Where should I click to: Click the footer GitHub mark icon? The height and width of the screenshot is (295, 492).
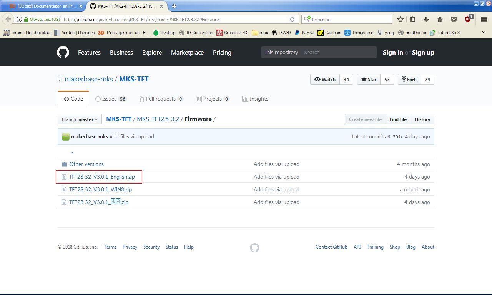254,248
